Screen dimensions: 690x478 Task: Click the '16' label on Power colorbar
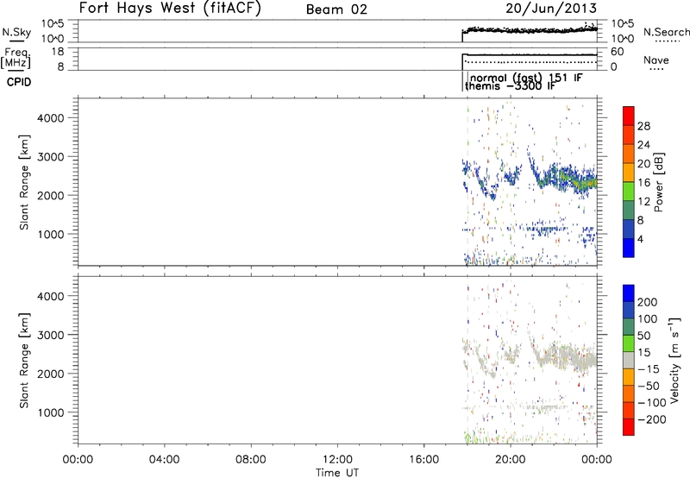point(643,183)
